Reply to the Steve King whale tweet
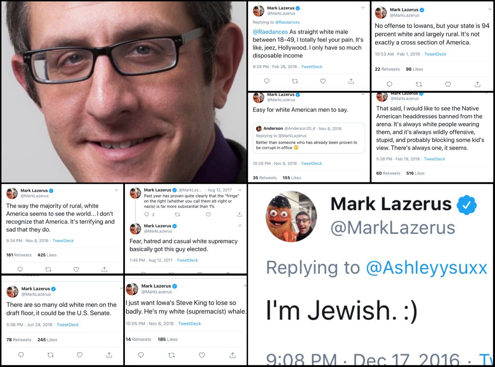The height and width of the screenshot is (367, 495). (141, 355)
